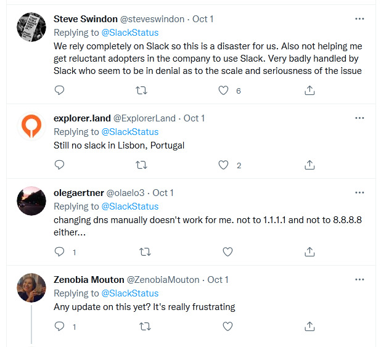Open more options on olegaertner's tweet
Screen dimensions: 381x347
[x=359, y=192]
